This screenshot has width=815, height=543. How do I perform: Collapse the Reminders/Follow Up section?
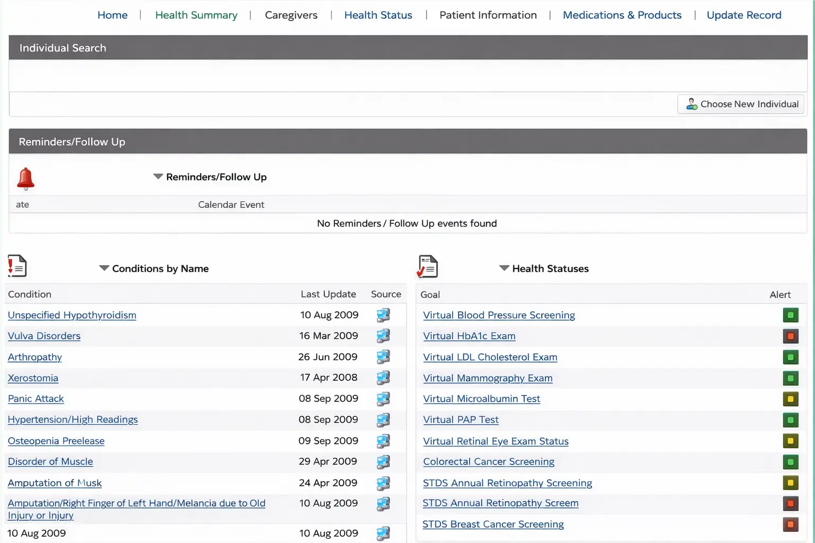(158, 177)
